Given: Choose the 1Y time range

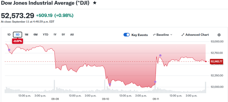Looking at the screenshot, I should [x=55, y=35].
